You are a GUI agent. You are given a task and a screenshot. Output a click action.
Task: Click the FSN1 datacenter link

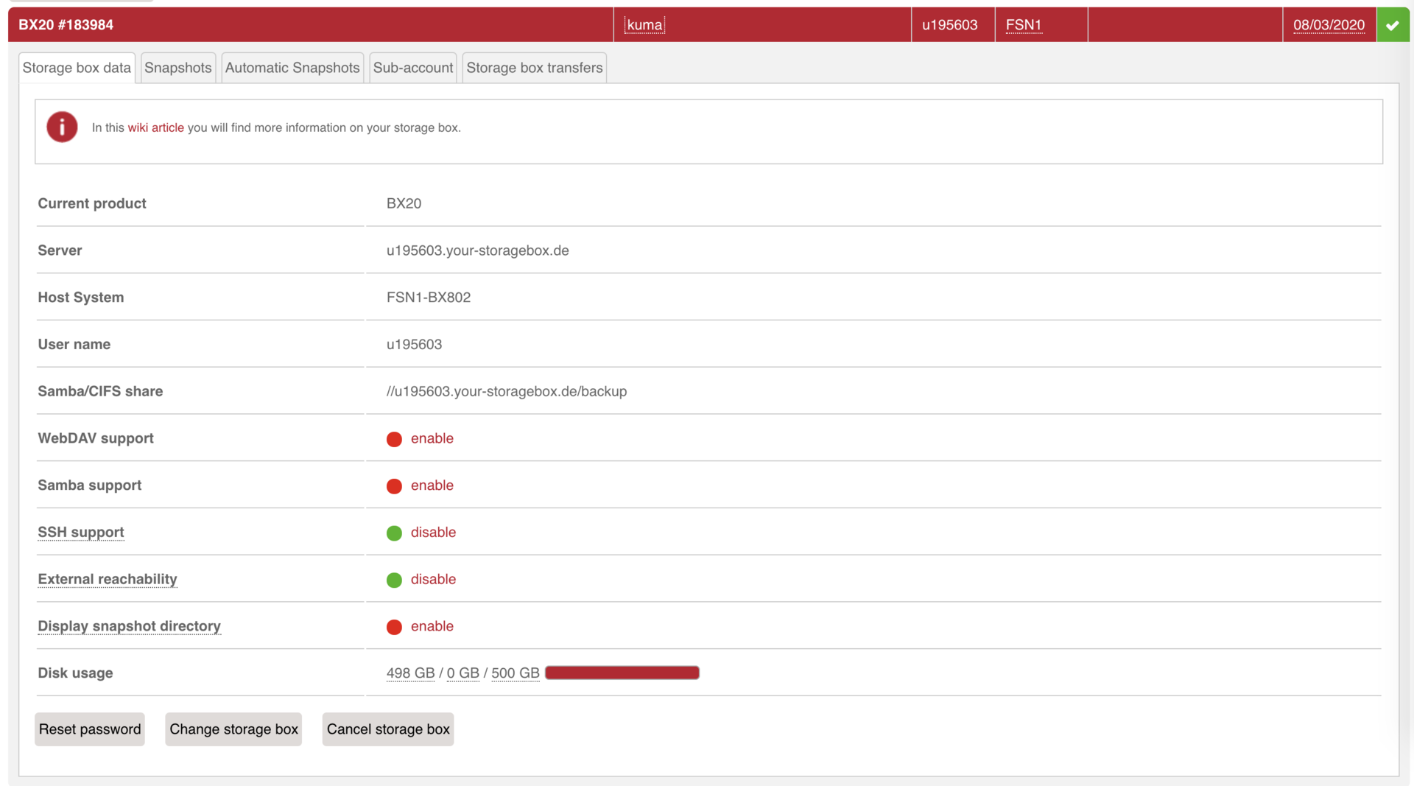(1024, 24)
